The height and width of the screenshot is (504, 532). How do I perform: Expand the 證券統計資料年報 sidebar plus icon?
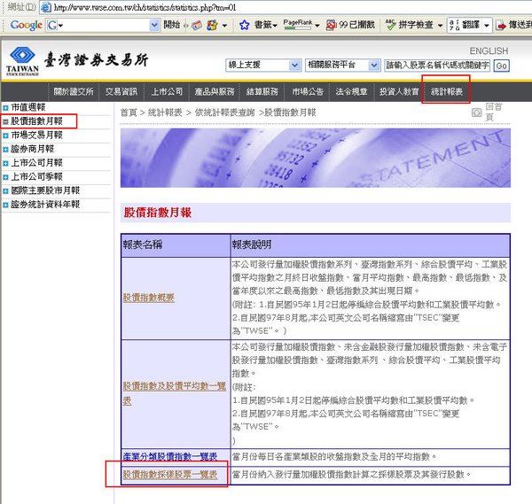click(x=5, y=205)
